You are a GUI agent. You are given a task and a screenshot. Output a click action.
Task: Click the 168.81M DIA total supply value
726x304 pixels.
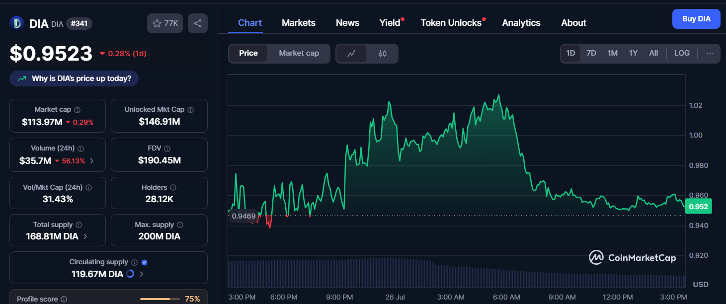(x=52, y=236)
